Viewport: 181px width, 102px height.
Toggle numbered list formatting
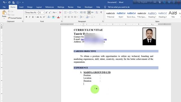point(70,12)
